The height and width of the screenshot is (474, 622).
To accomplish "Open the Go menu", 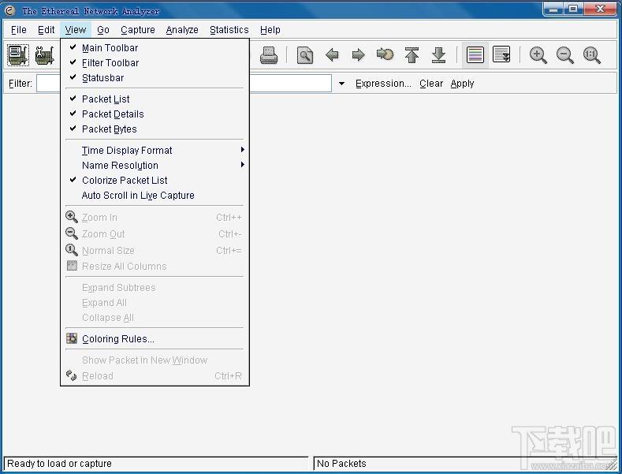I will [x=103, y=30].
